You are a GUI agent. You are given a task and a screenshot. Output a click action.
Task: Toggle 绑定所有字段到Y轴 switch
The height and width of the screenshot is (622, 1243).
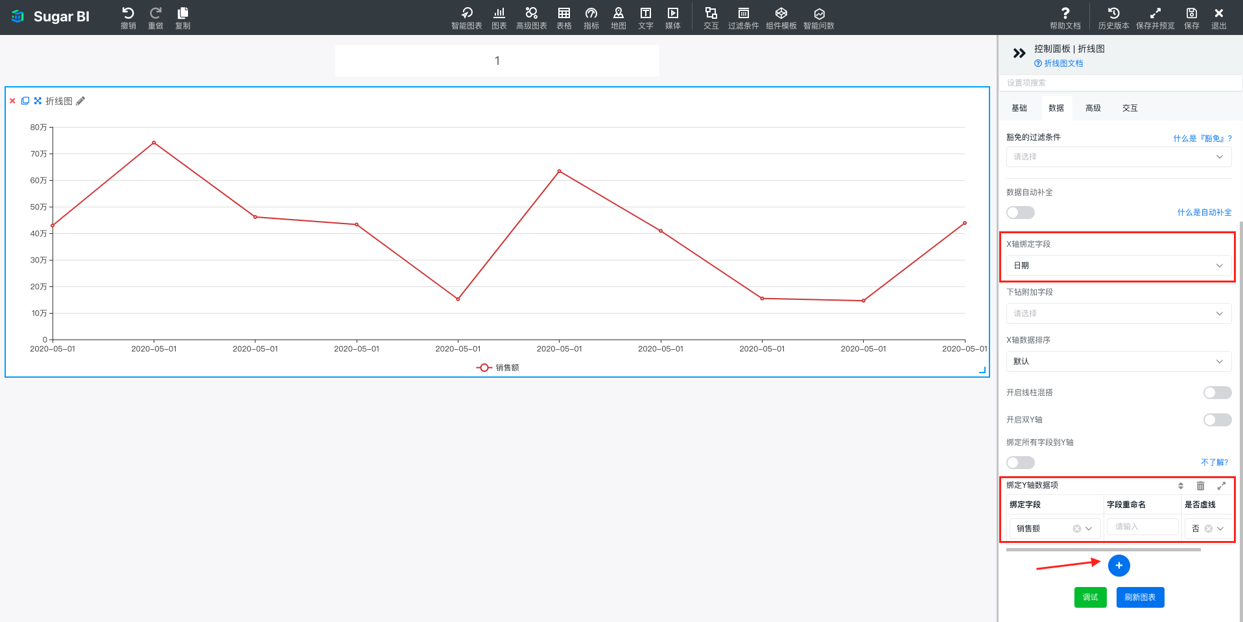[1021, 463]
